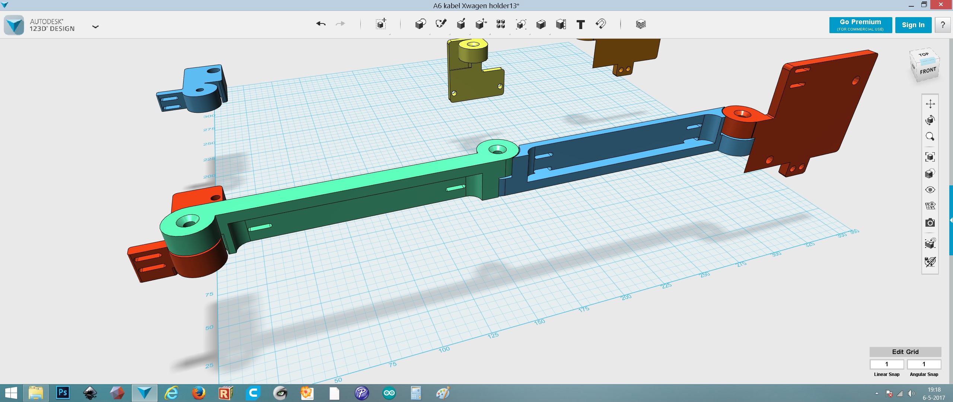Expand the 123D Design application menu chevron
The width and height of the screenshot is (953, 402).
[x=95, y=26]
